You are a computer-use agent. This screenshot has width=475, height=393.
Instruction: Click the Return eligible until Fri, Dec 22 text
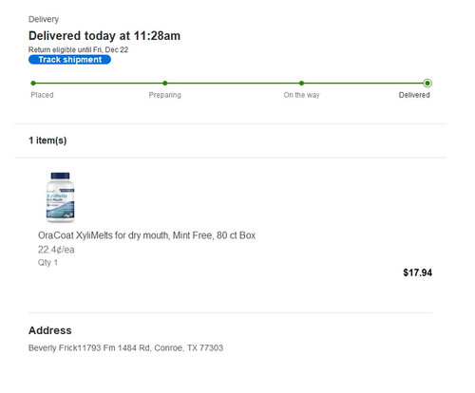(78, 49)
